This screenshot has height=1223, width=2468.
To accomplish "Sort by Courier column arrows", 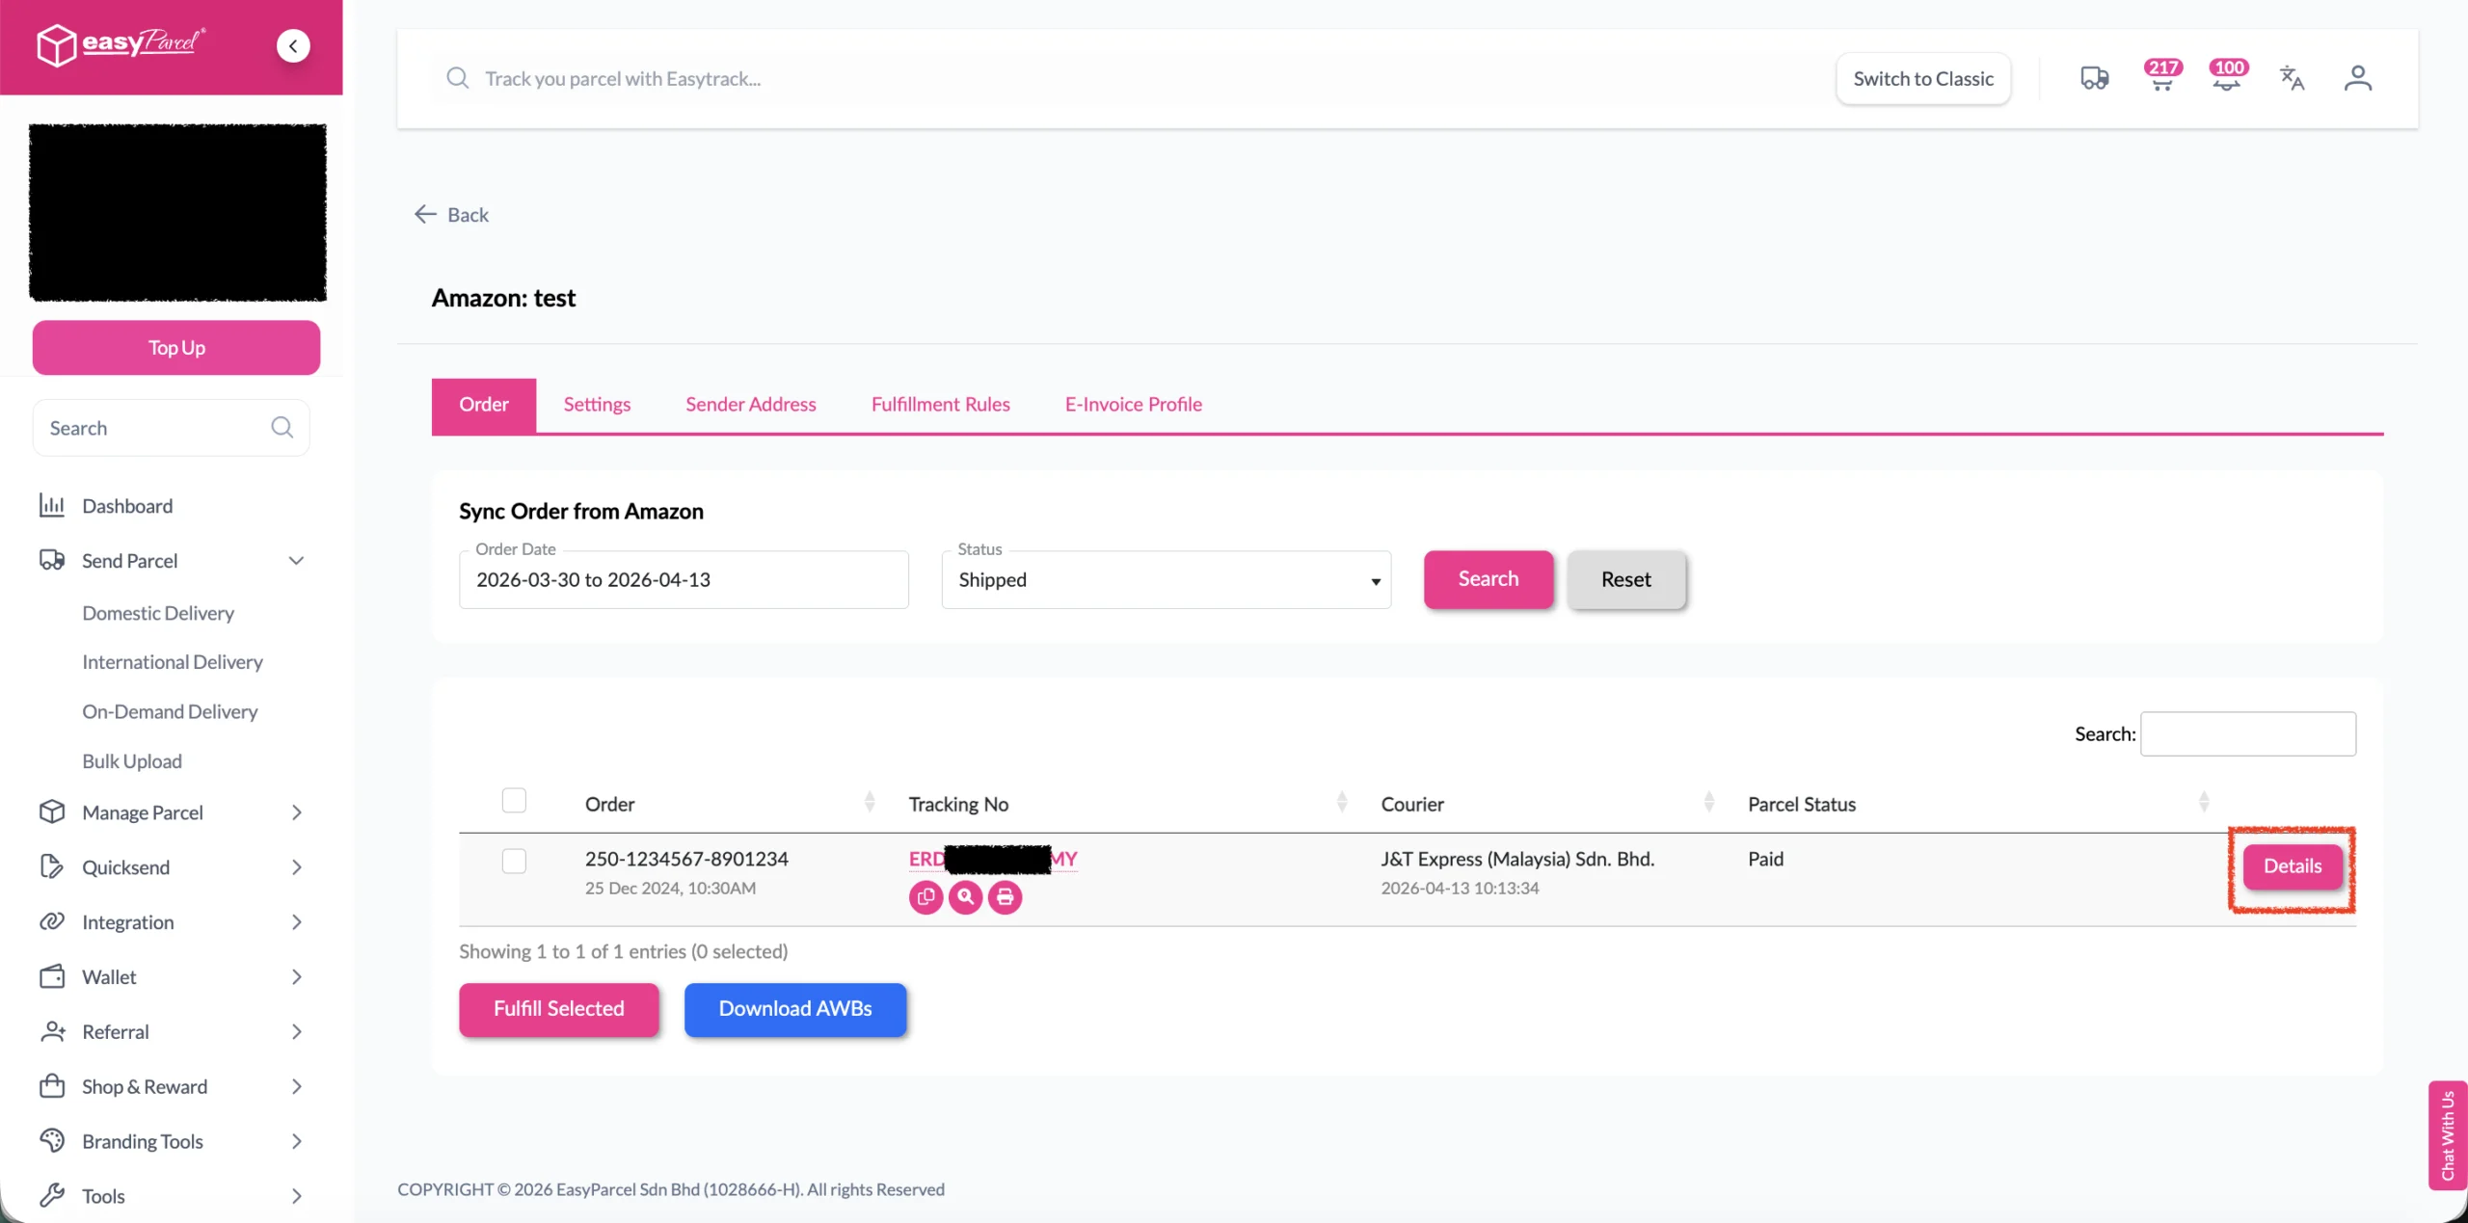I will pos(1708,802).
